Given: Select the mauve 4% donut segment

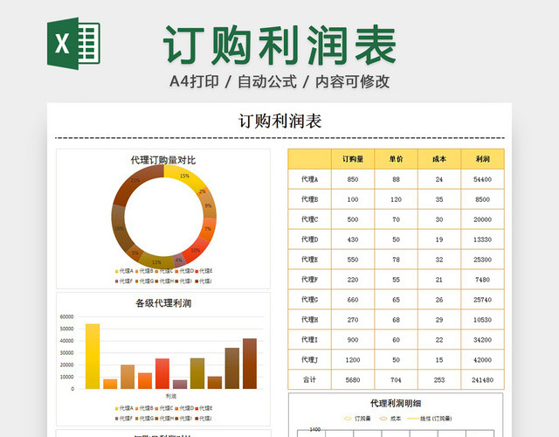Looking at the screenshot, I should click(x=179, y=260).
